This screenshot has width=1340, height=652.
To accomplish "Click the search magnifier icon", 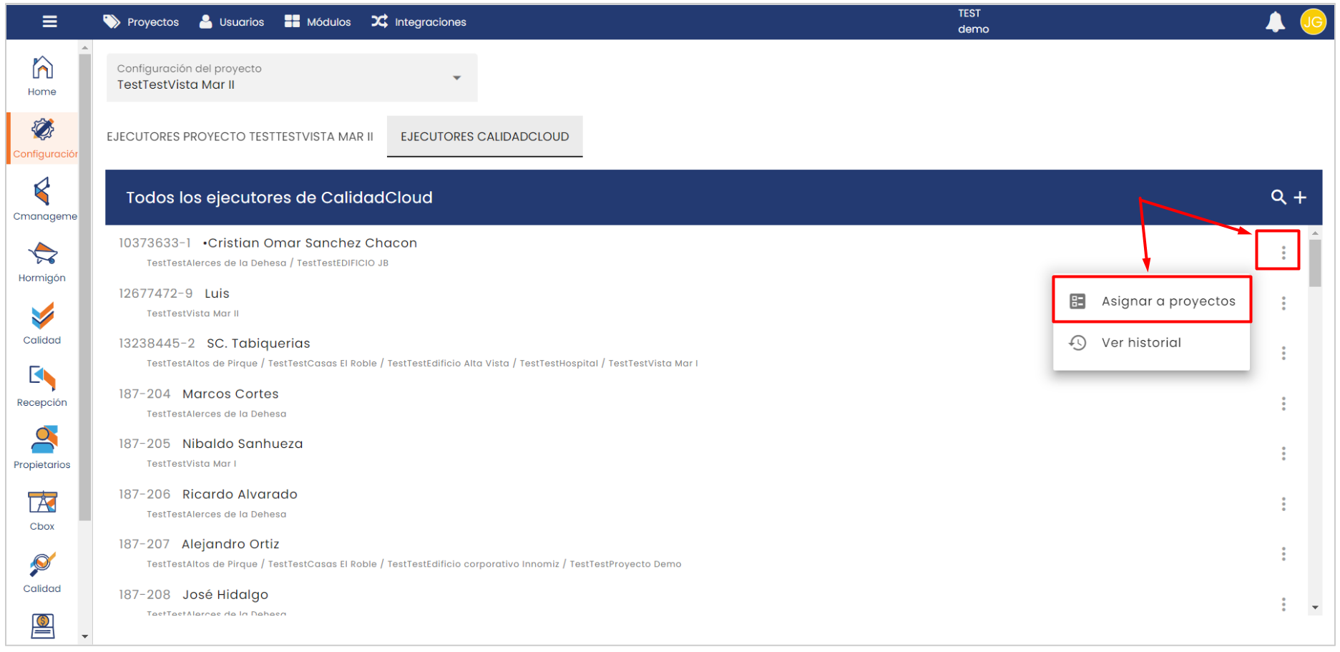I will click(1278, 198).
